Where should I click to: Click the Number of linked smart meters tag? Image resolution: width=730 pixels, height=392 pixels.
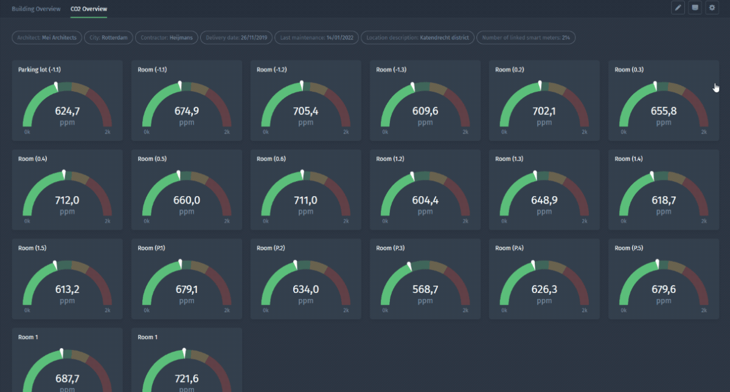[526, 38]
